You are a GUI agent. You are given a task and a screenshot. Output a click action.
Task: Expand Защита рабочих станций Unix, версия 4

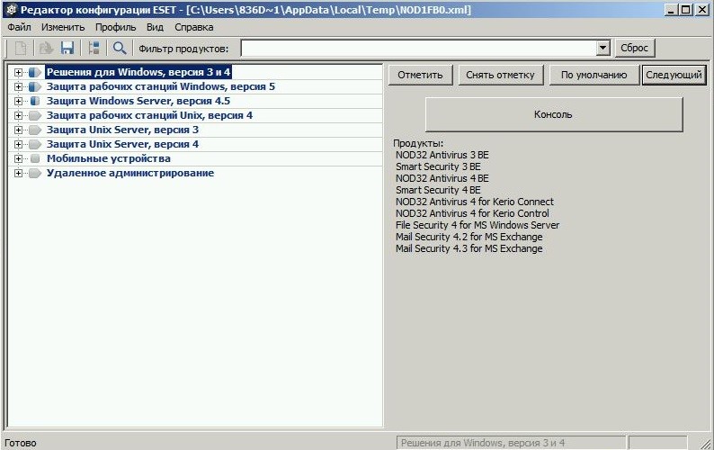pyautogui.click(x=18, y=115)
